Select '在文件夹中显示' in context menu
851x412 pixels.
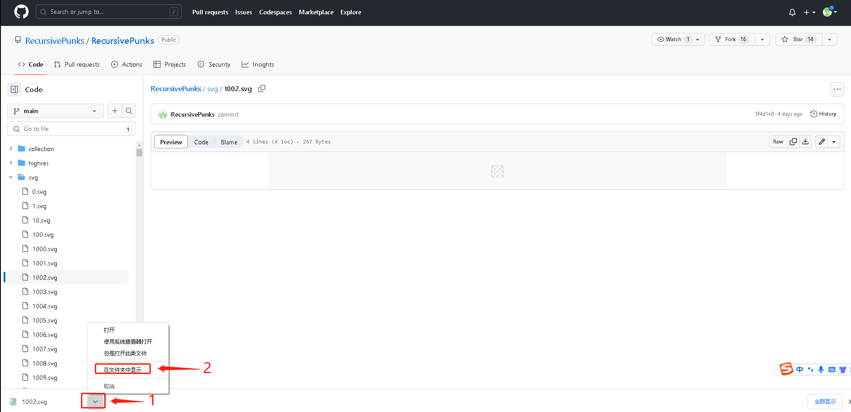click(123, 370)
